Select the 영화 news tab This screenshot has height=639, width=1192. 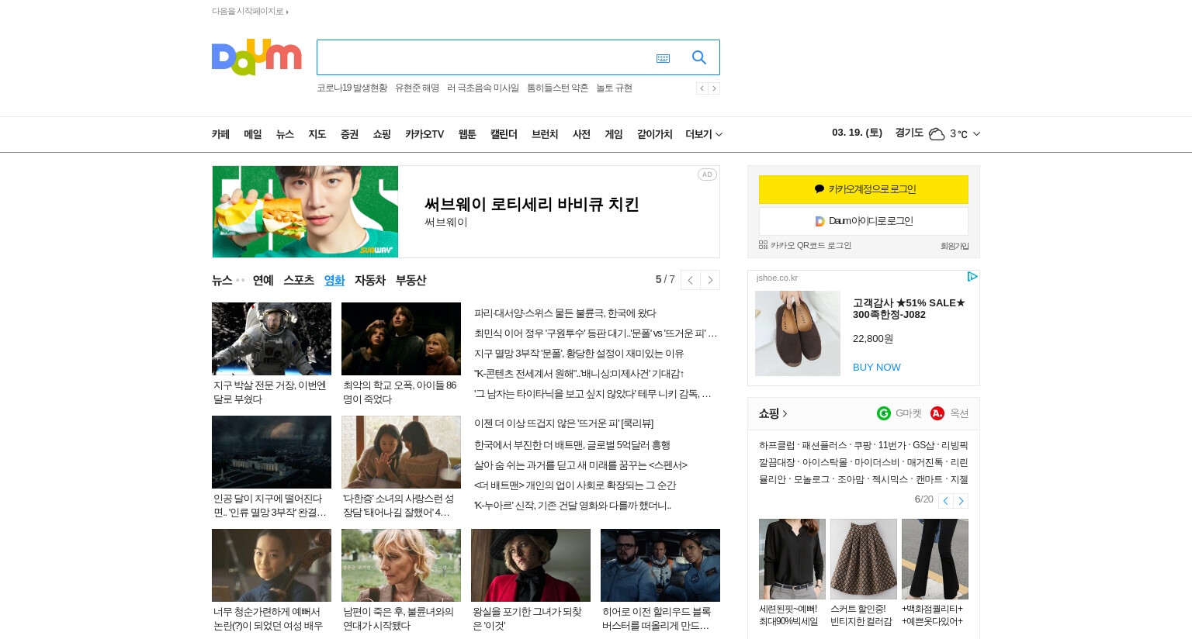(334, 280)
